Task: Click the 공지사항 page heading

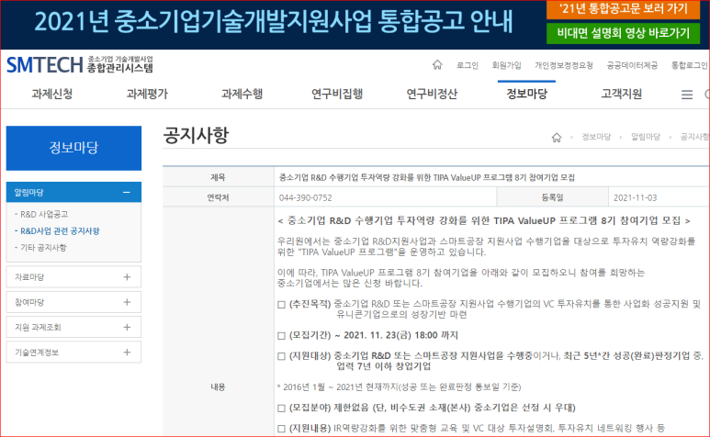Action: point(196,135)
